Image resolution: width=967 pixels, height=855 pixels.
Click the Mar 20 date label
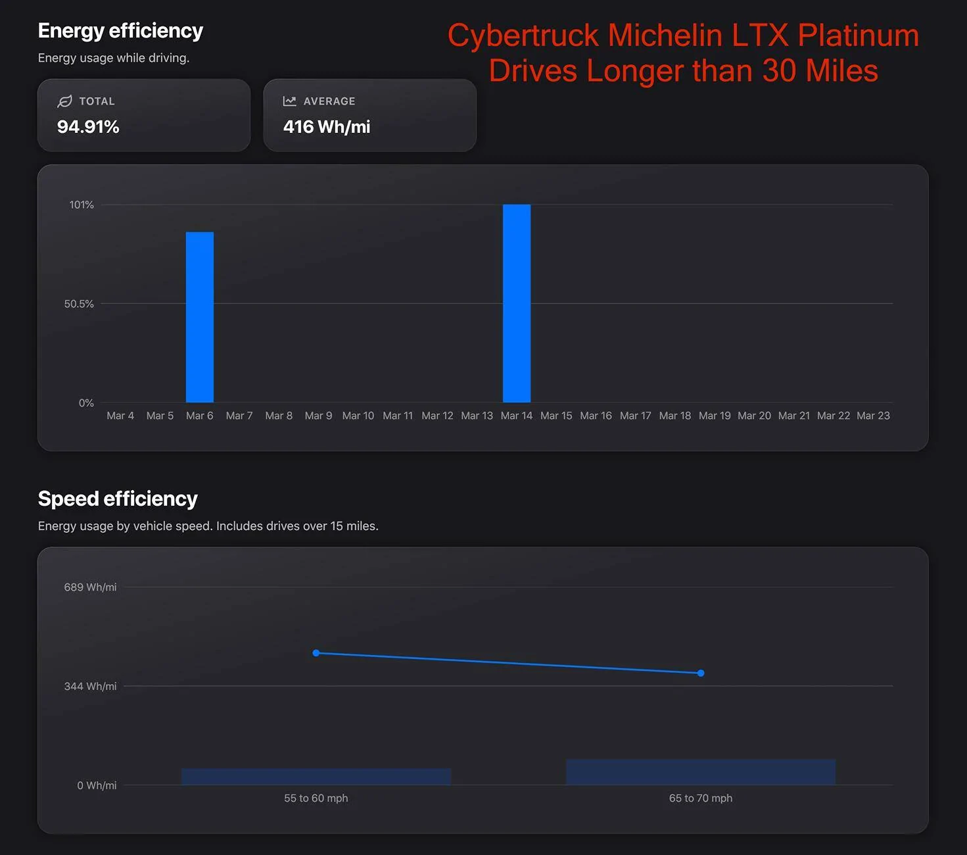click(x=754, y=416)
